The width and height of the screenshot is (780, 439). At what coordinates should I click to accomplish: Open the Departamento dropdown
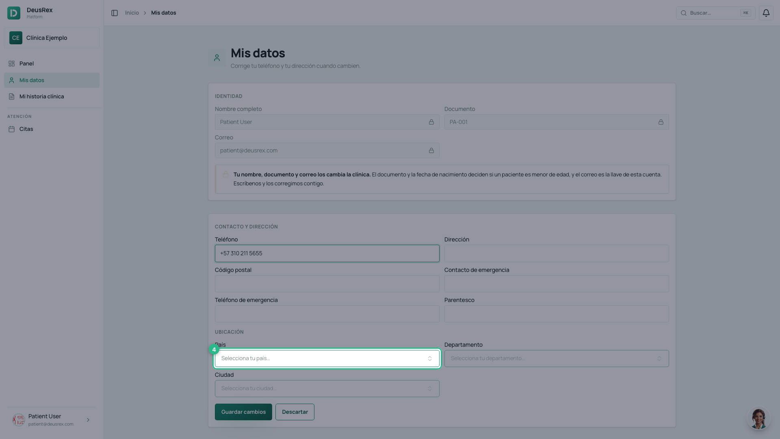coord(557,359)
